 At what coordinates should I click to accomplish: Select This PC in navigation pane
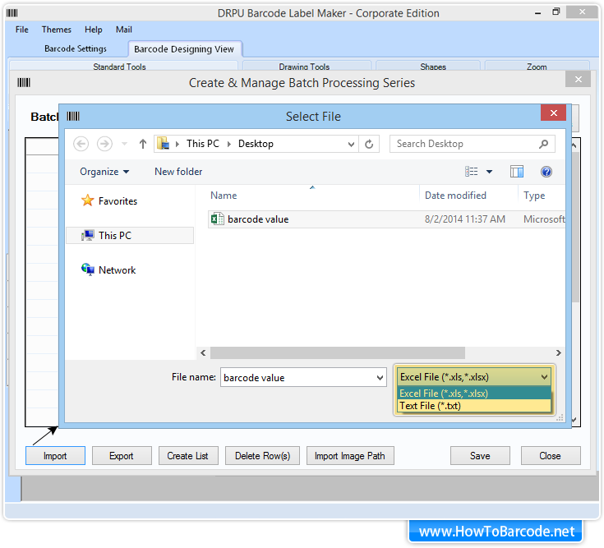(x=130, y=235)
